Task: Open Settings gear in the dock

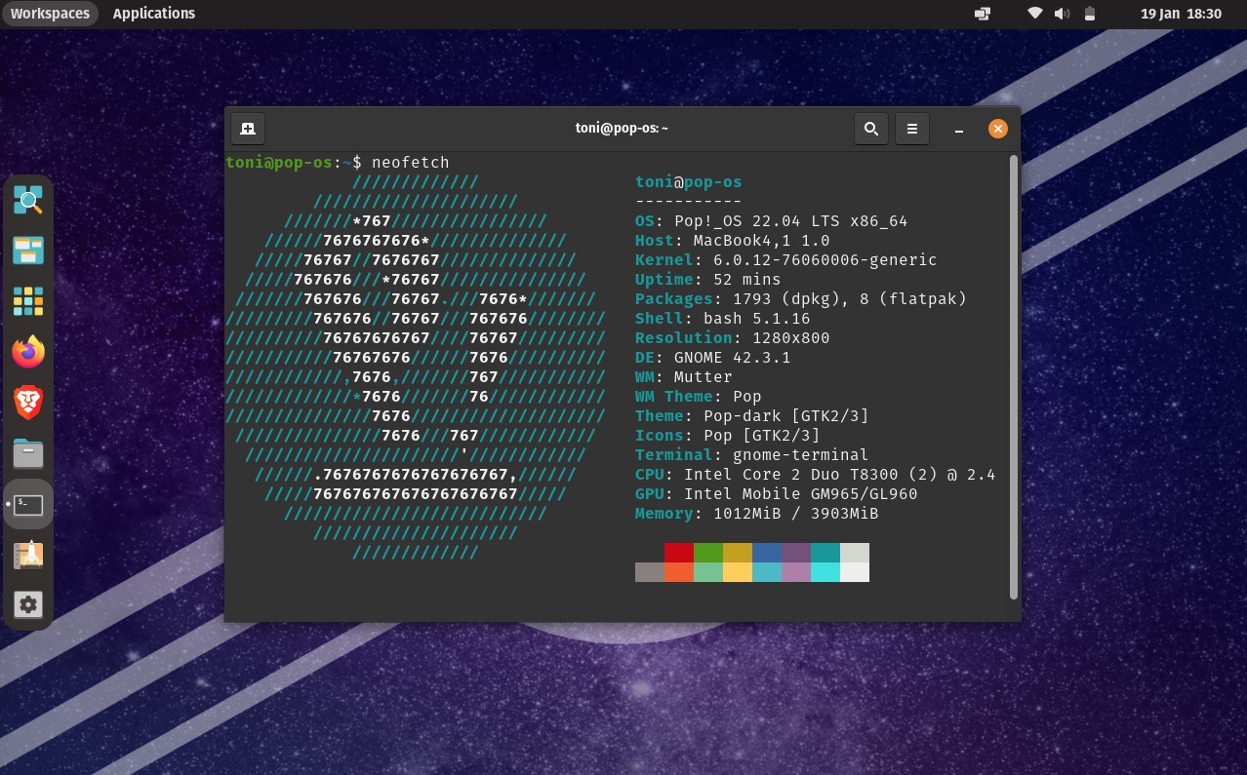Action: pos(28,605)
